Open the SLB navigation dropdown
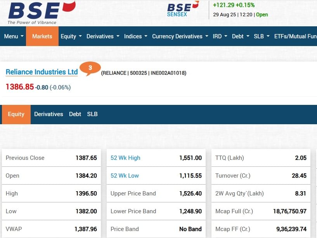The height and width of the screenshot is (238, 317). coord(262,36)
